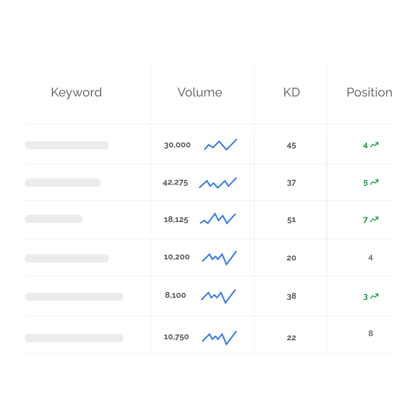Click the gray position value 8
Screen dimensions: 415x415
coord(370,334)
